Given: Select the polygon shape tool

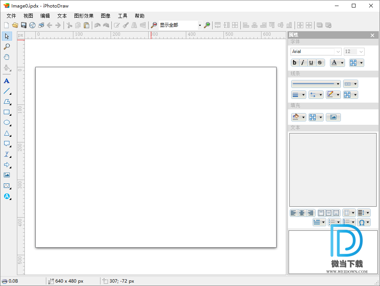Looking at the screenshot, I should point(7,102).
